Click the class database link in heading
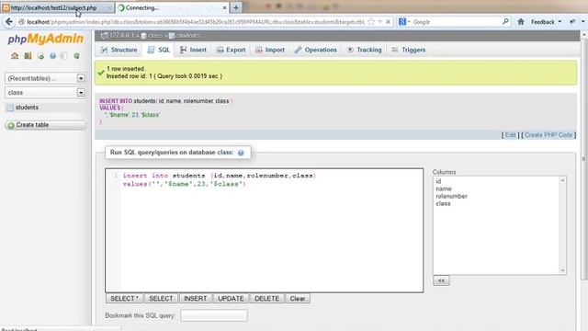 coord(225,153)
